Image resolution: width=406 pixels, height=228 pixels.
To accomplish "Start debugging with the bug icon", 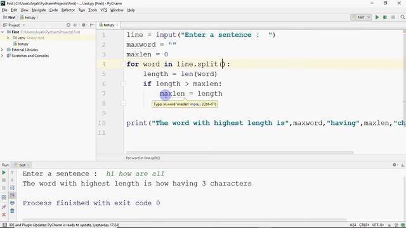I will [x=385, y=17].
